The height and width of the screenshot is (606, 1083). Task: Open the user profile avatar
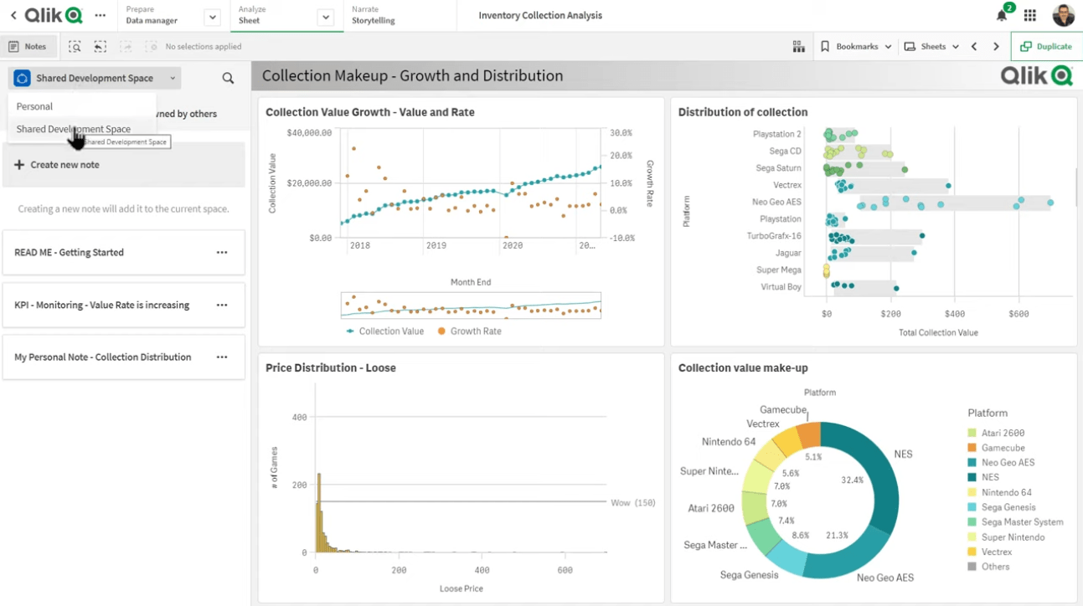[x=1064, y=15]
